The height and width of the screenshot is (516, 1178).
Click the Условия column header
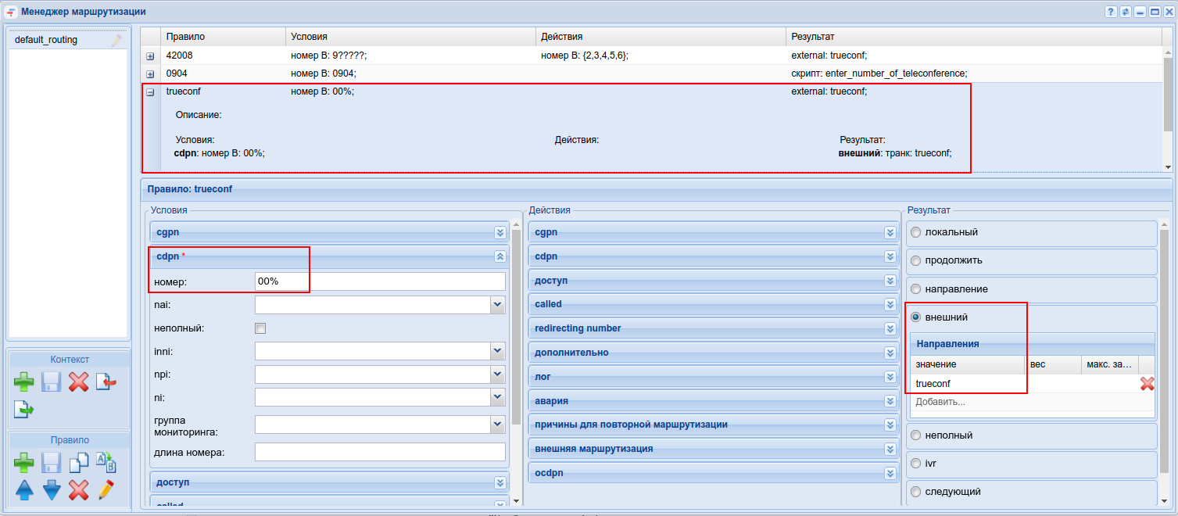tap(309, 37)
